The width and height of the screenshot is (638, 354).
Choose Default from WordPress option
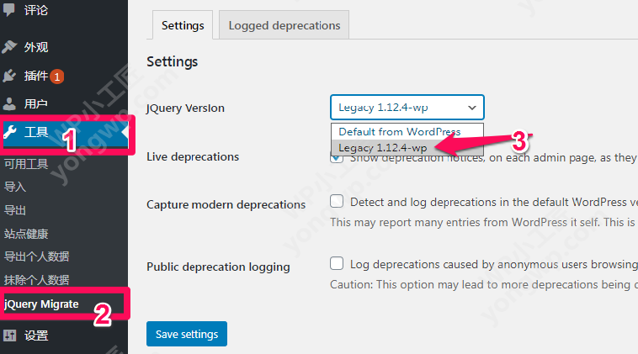coord(400,132)
